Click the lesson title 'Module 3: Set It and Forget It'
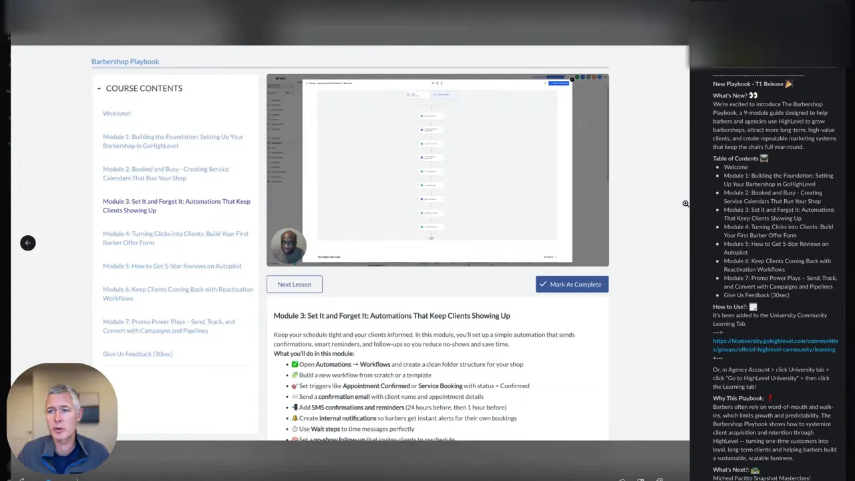The width and height of the screenshot is (855, 481). (x=391, y=316)
